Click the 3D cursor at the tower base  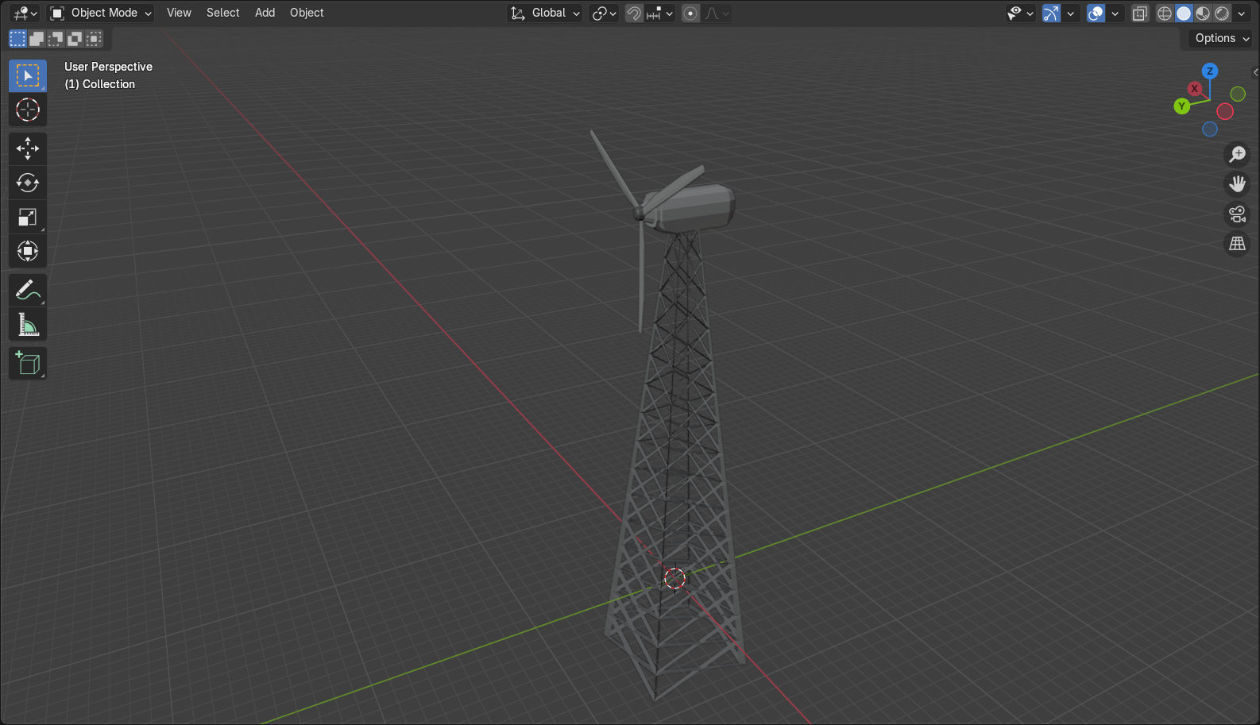[x=674, y=579]
